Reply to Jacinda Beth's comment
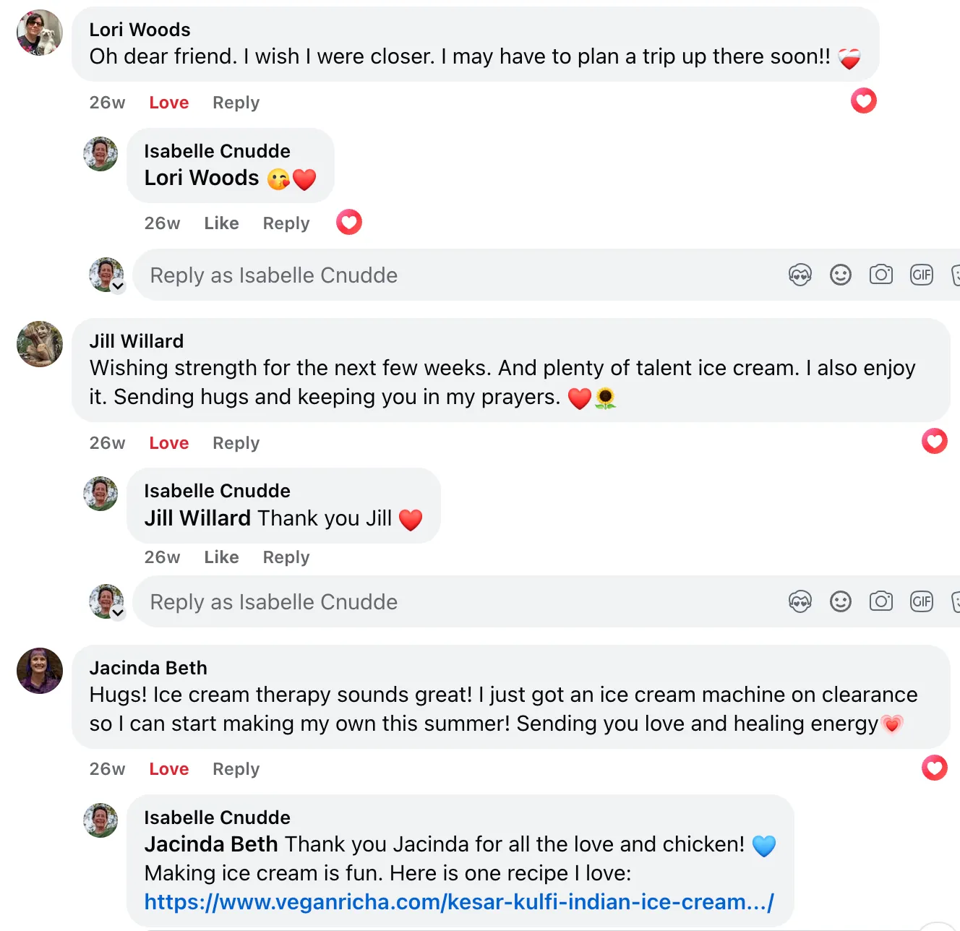Image resolution: width=960 pixels, height=931 pixels. (236, 769)
